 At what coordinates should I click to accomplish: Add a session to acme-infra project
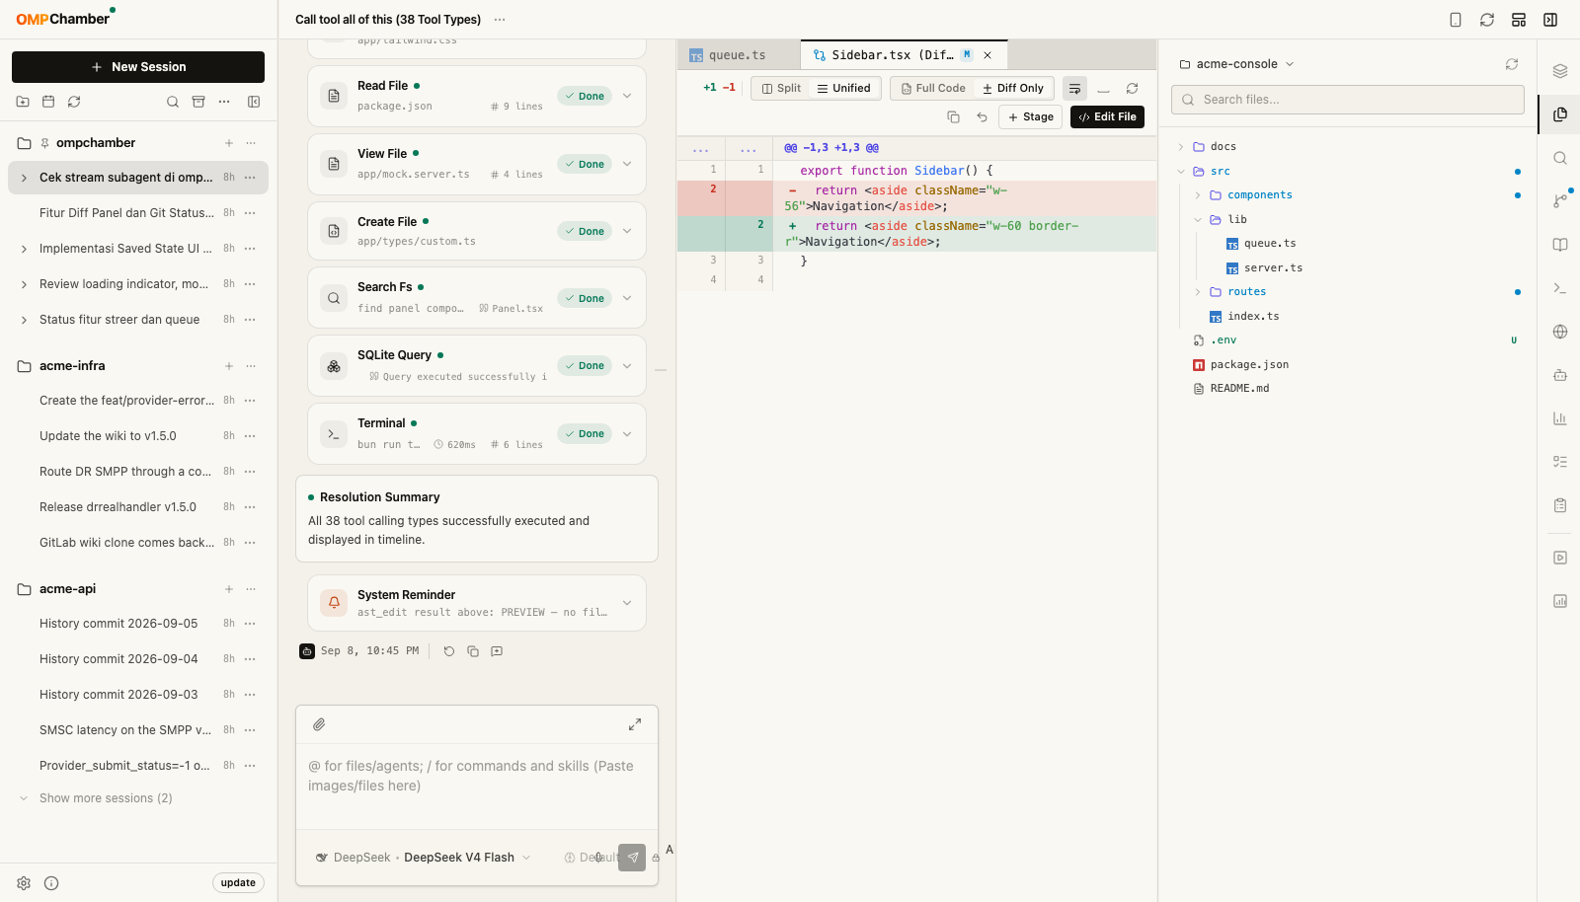point(229,366)
